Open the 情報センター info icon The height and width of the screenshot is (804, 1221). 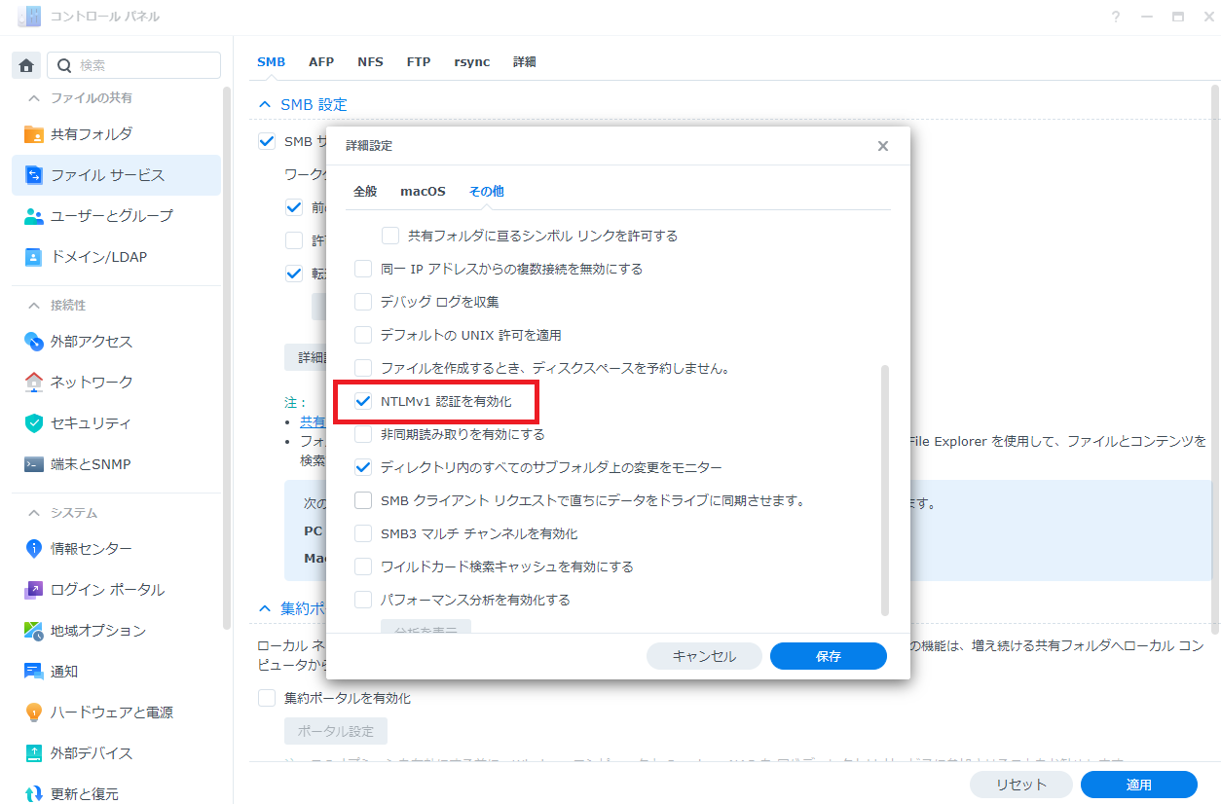click(34, 549)
